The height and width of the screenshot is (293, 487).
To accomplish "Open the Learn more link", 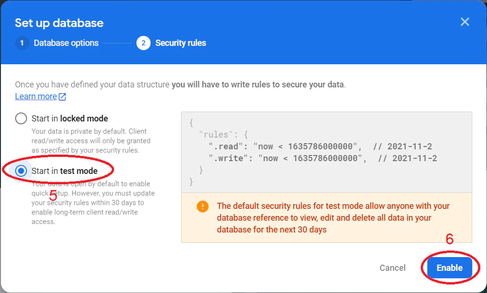I will pyautogui.click(x=36, y=96).
